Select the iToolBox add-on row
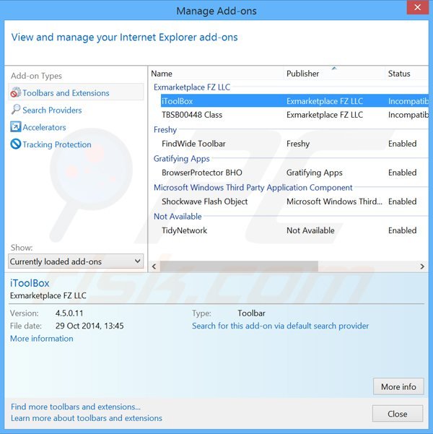This screenshot has height=434, width=433. pos(178,101)
